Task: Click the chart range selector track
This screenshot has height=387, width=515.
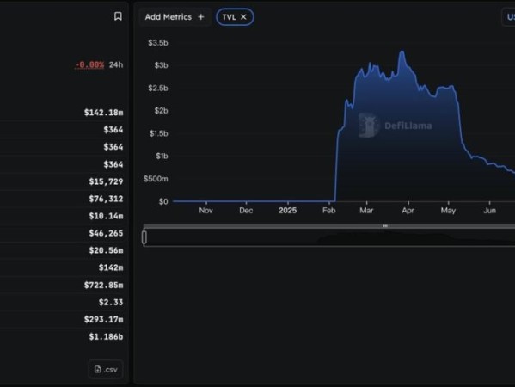Action: (329, 237)
